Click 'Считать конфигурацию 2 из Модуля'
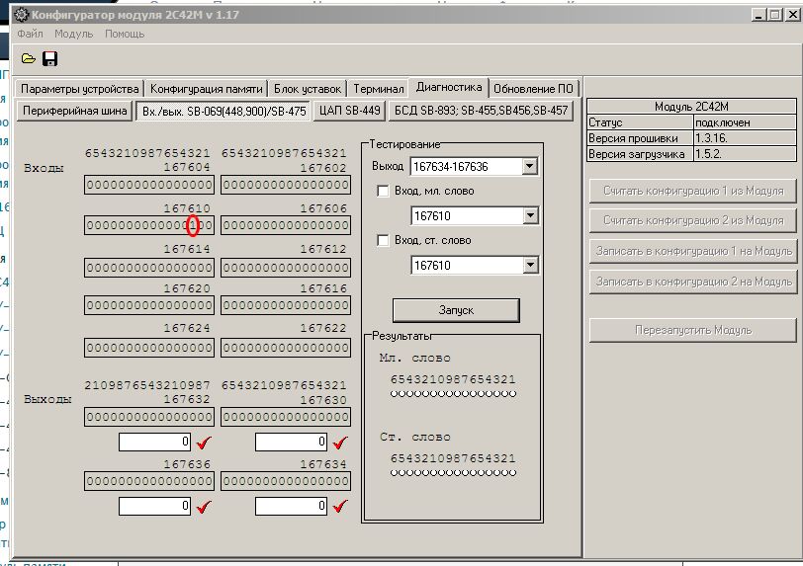 click(693, 220)
